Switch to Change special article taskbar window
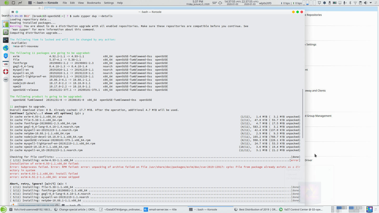The width and height of the screenshot is (379, 213). (76, 210)
